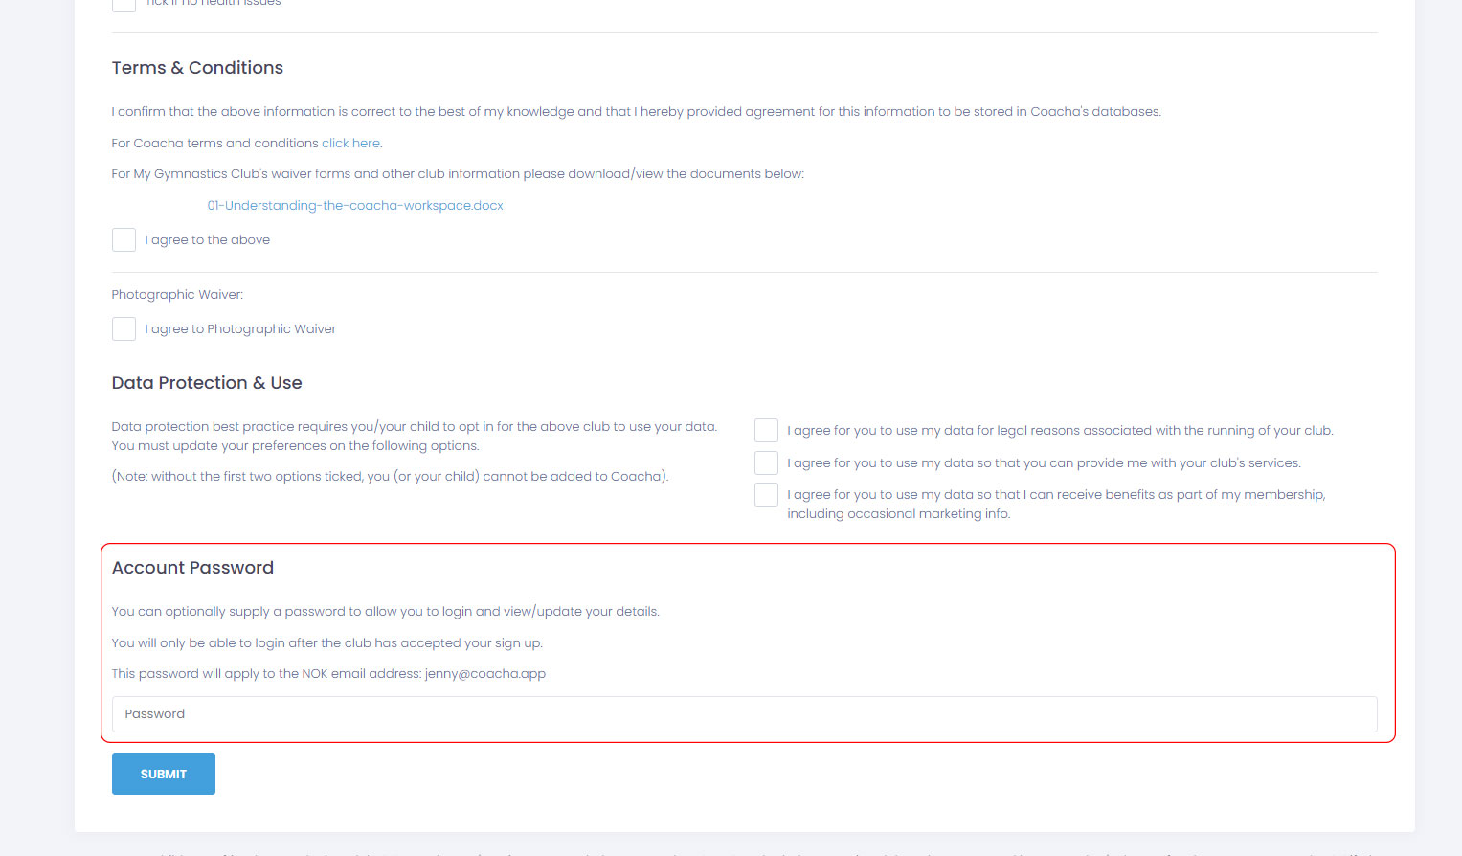Screen dimensions: 1462x856
Task: Tick the 'I agree to the above' checkbox
Action: (124, 239)
